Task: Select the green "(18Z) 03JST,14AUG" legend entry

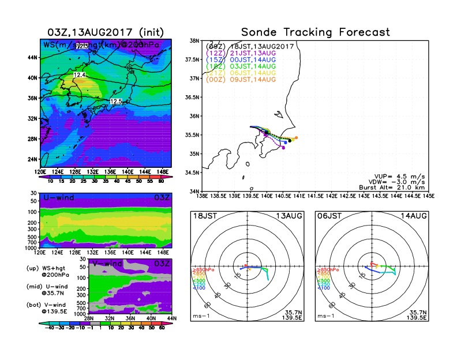Action: point(241,66)
